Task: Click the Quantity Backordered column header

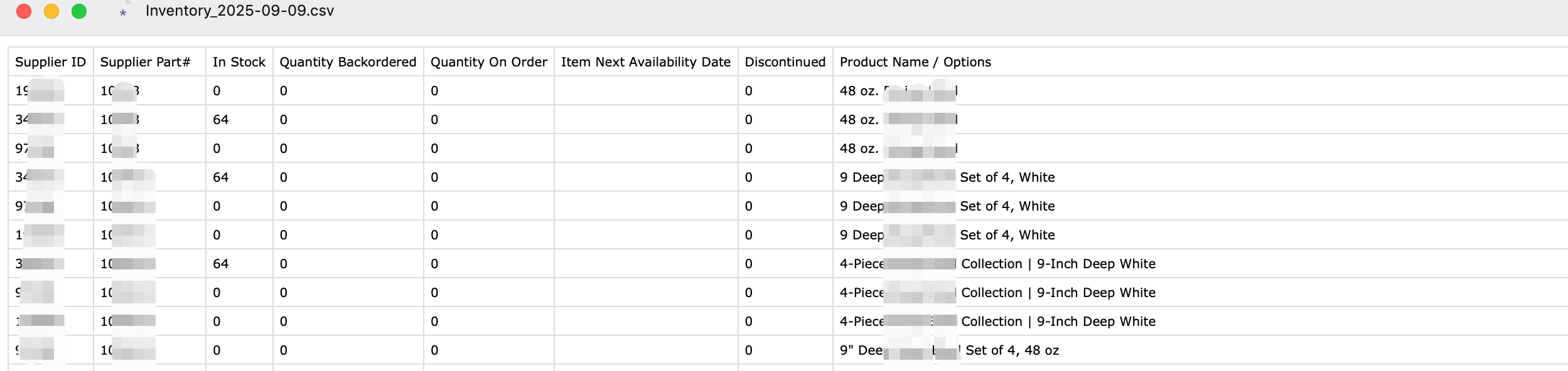Action: pyautogui.click(x=348, y=62)
